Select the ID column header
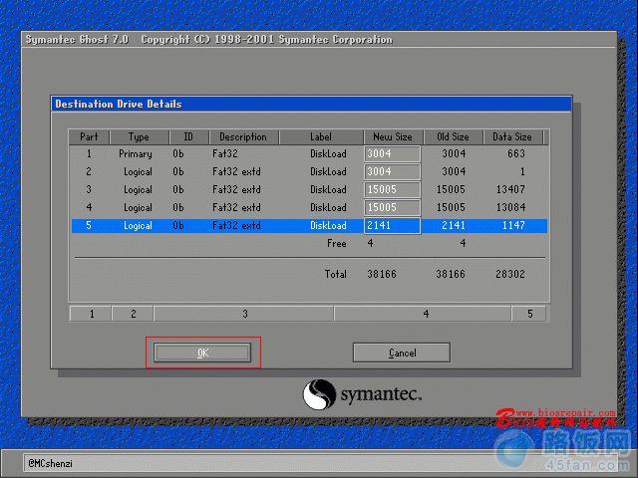638x478 pixels. coord(188,137)
